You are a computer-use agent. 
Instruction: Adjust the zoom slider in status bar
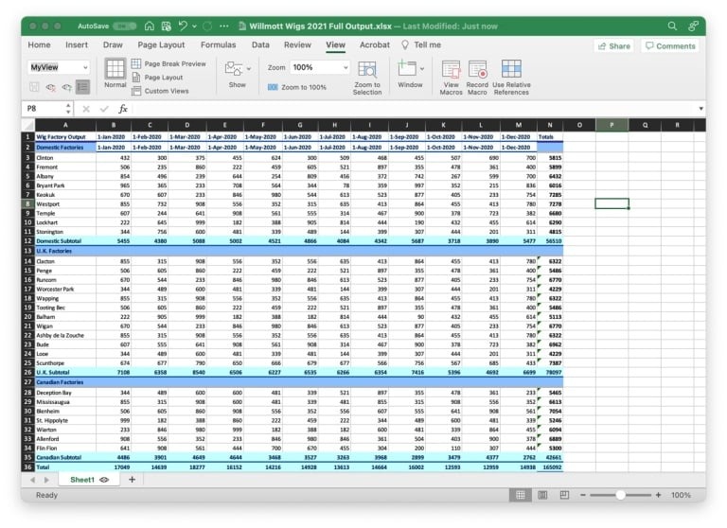620,495
